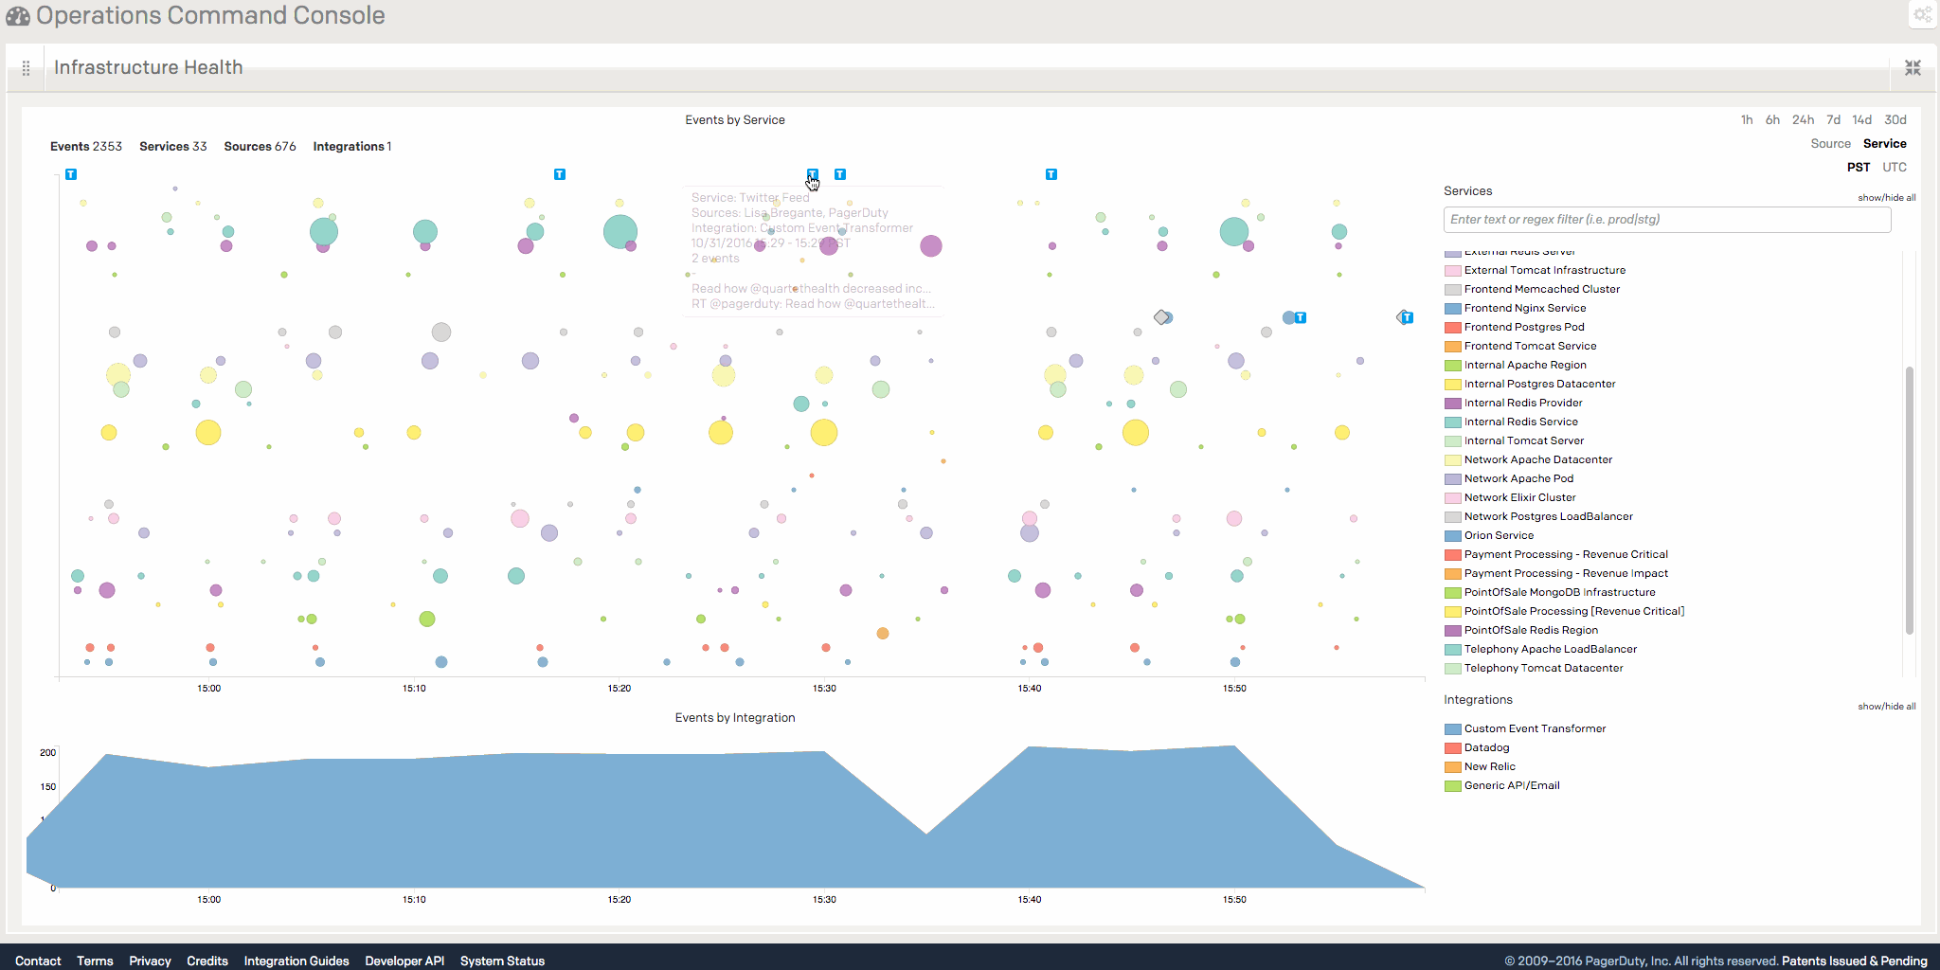Select the 30d time range
This screenshot has height=970, width=1940.
click(1895, 120)
